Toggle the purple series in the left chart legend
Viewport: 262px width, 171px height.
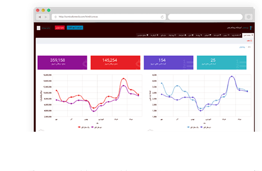[x=97, y=127]
